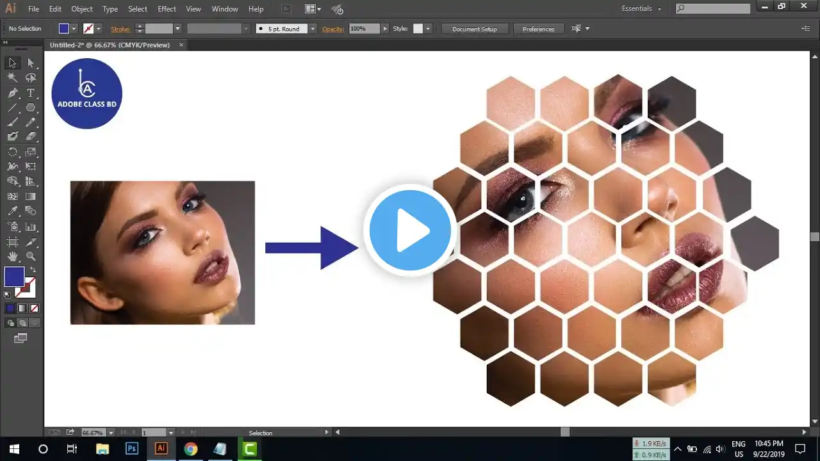Open the stroke weight dropdown
Viewport: 820px width, 461px height.
[177, 29]
